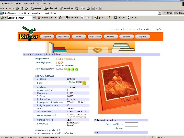Open the Eszközök menu

pos(41,4)
